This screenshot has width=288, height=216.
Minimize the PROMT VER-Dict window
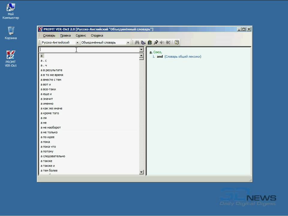239,29
